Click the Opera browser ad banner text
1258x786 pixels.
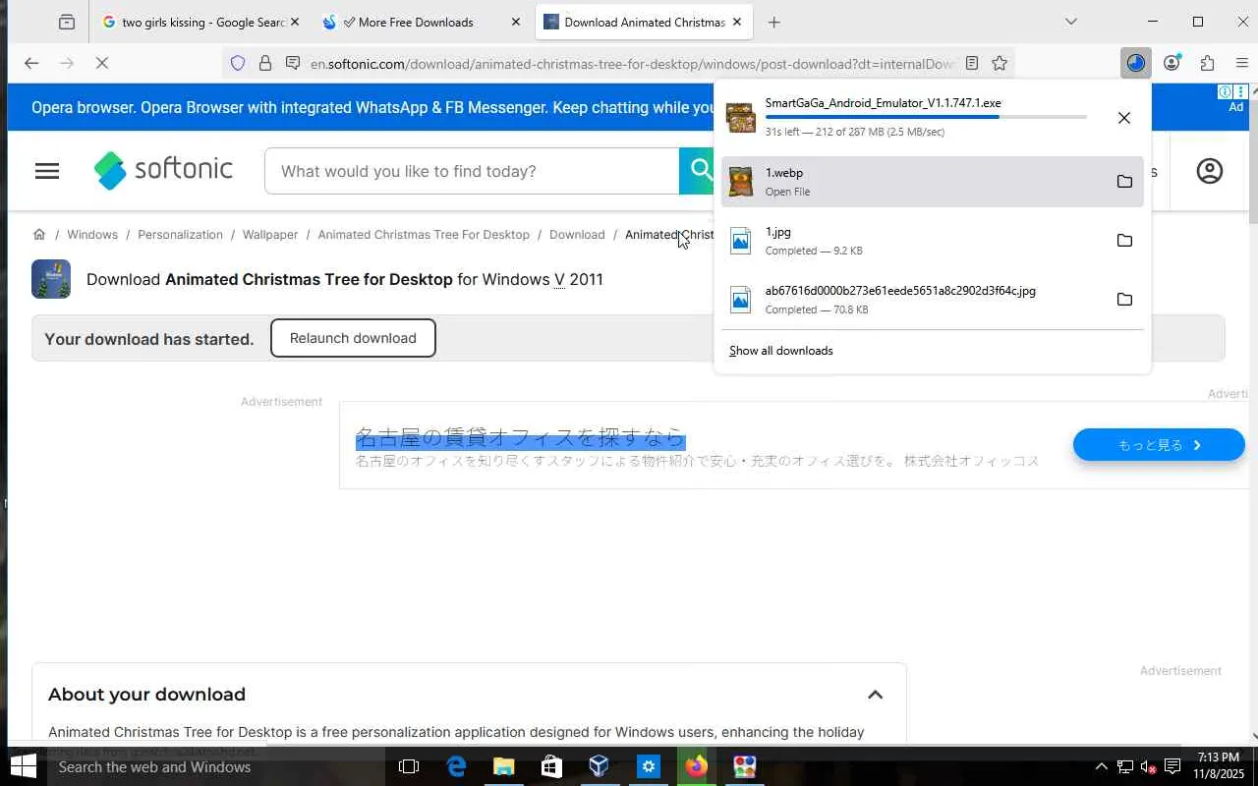click(372, 107)
